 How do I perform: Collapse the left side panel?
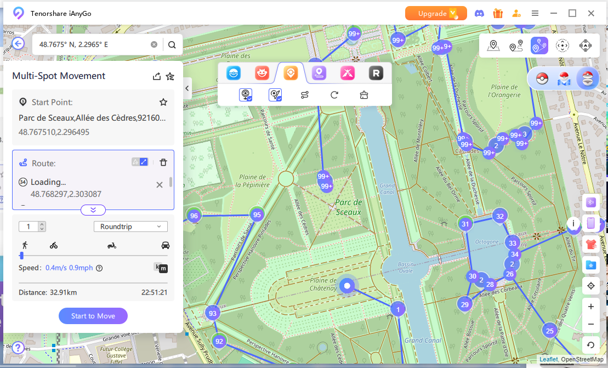tap(187, 88)
